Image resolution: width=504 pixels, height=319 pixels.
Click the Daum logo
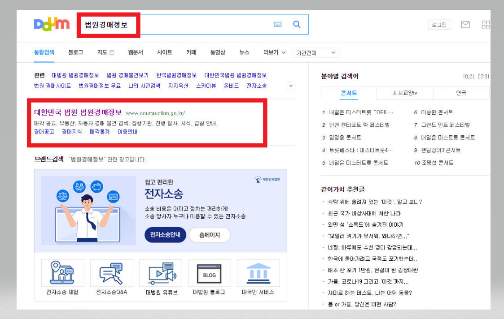(x=52, y=24)
